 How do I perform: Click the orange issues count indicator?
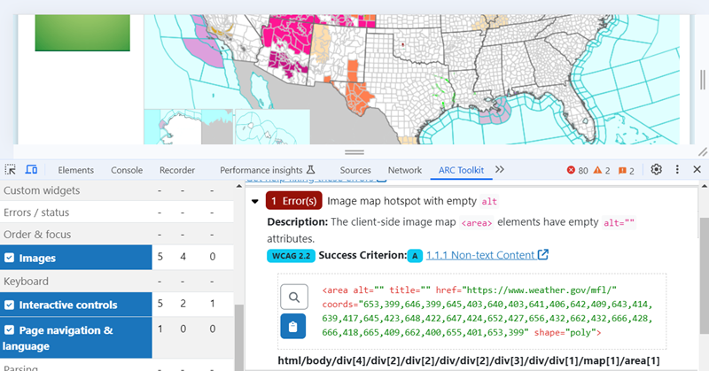(627, 170)
